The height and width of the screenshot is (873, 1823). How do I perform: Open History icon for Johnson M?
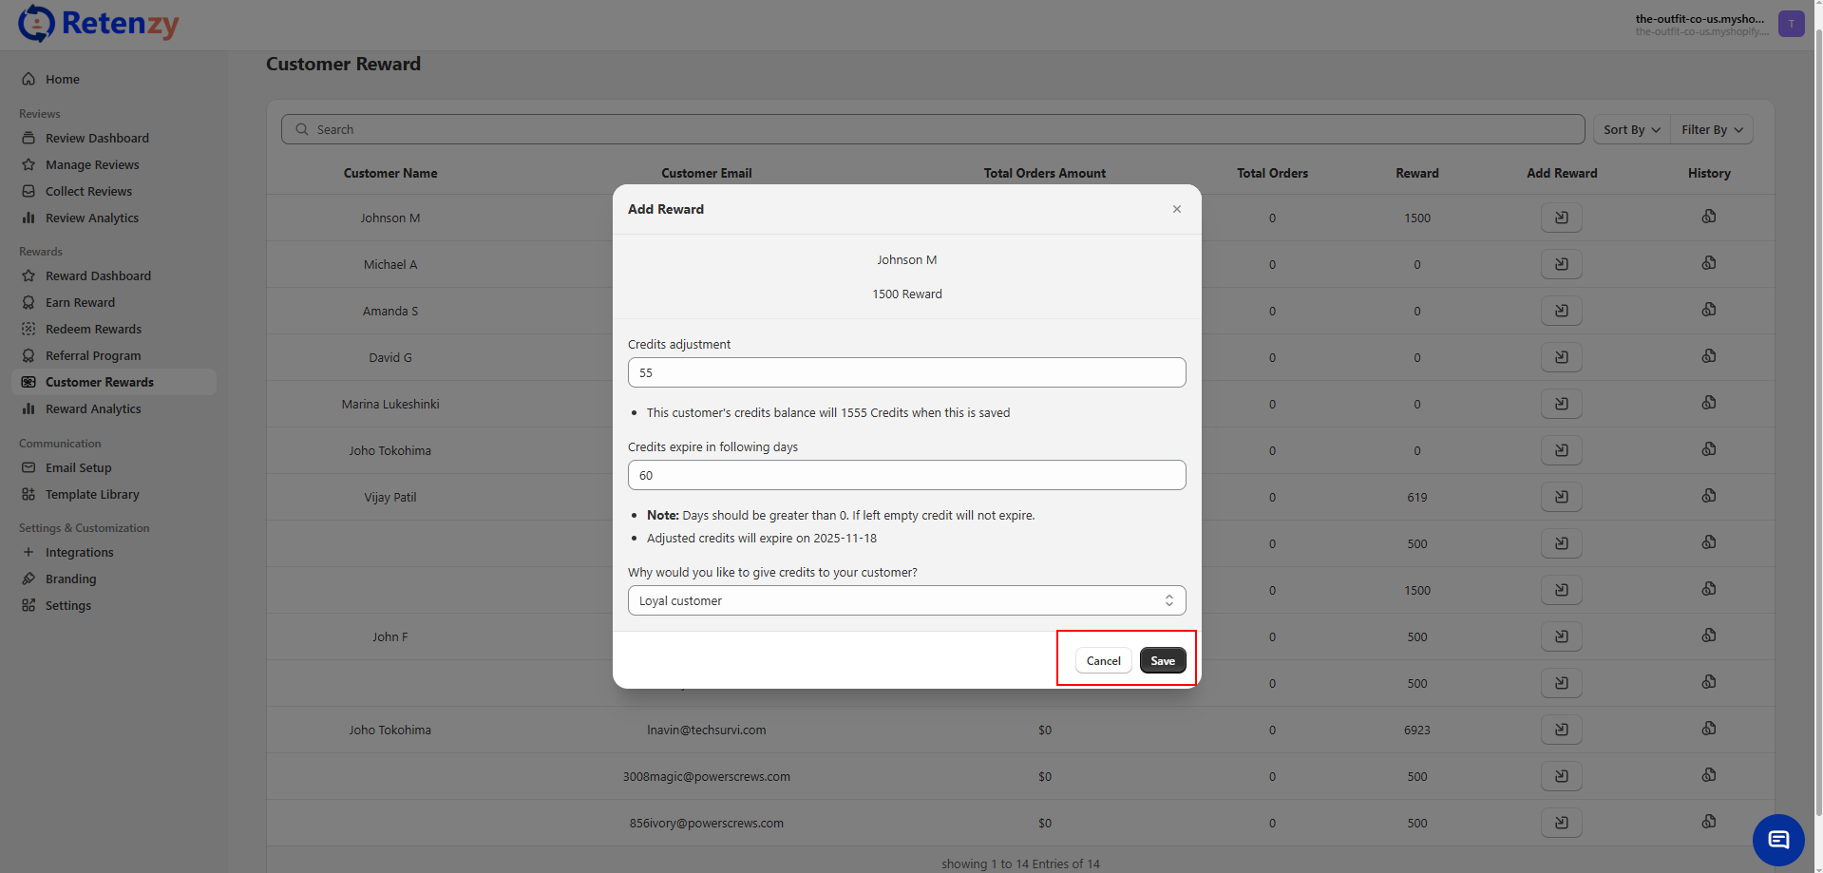[1708, 217]
